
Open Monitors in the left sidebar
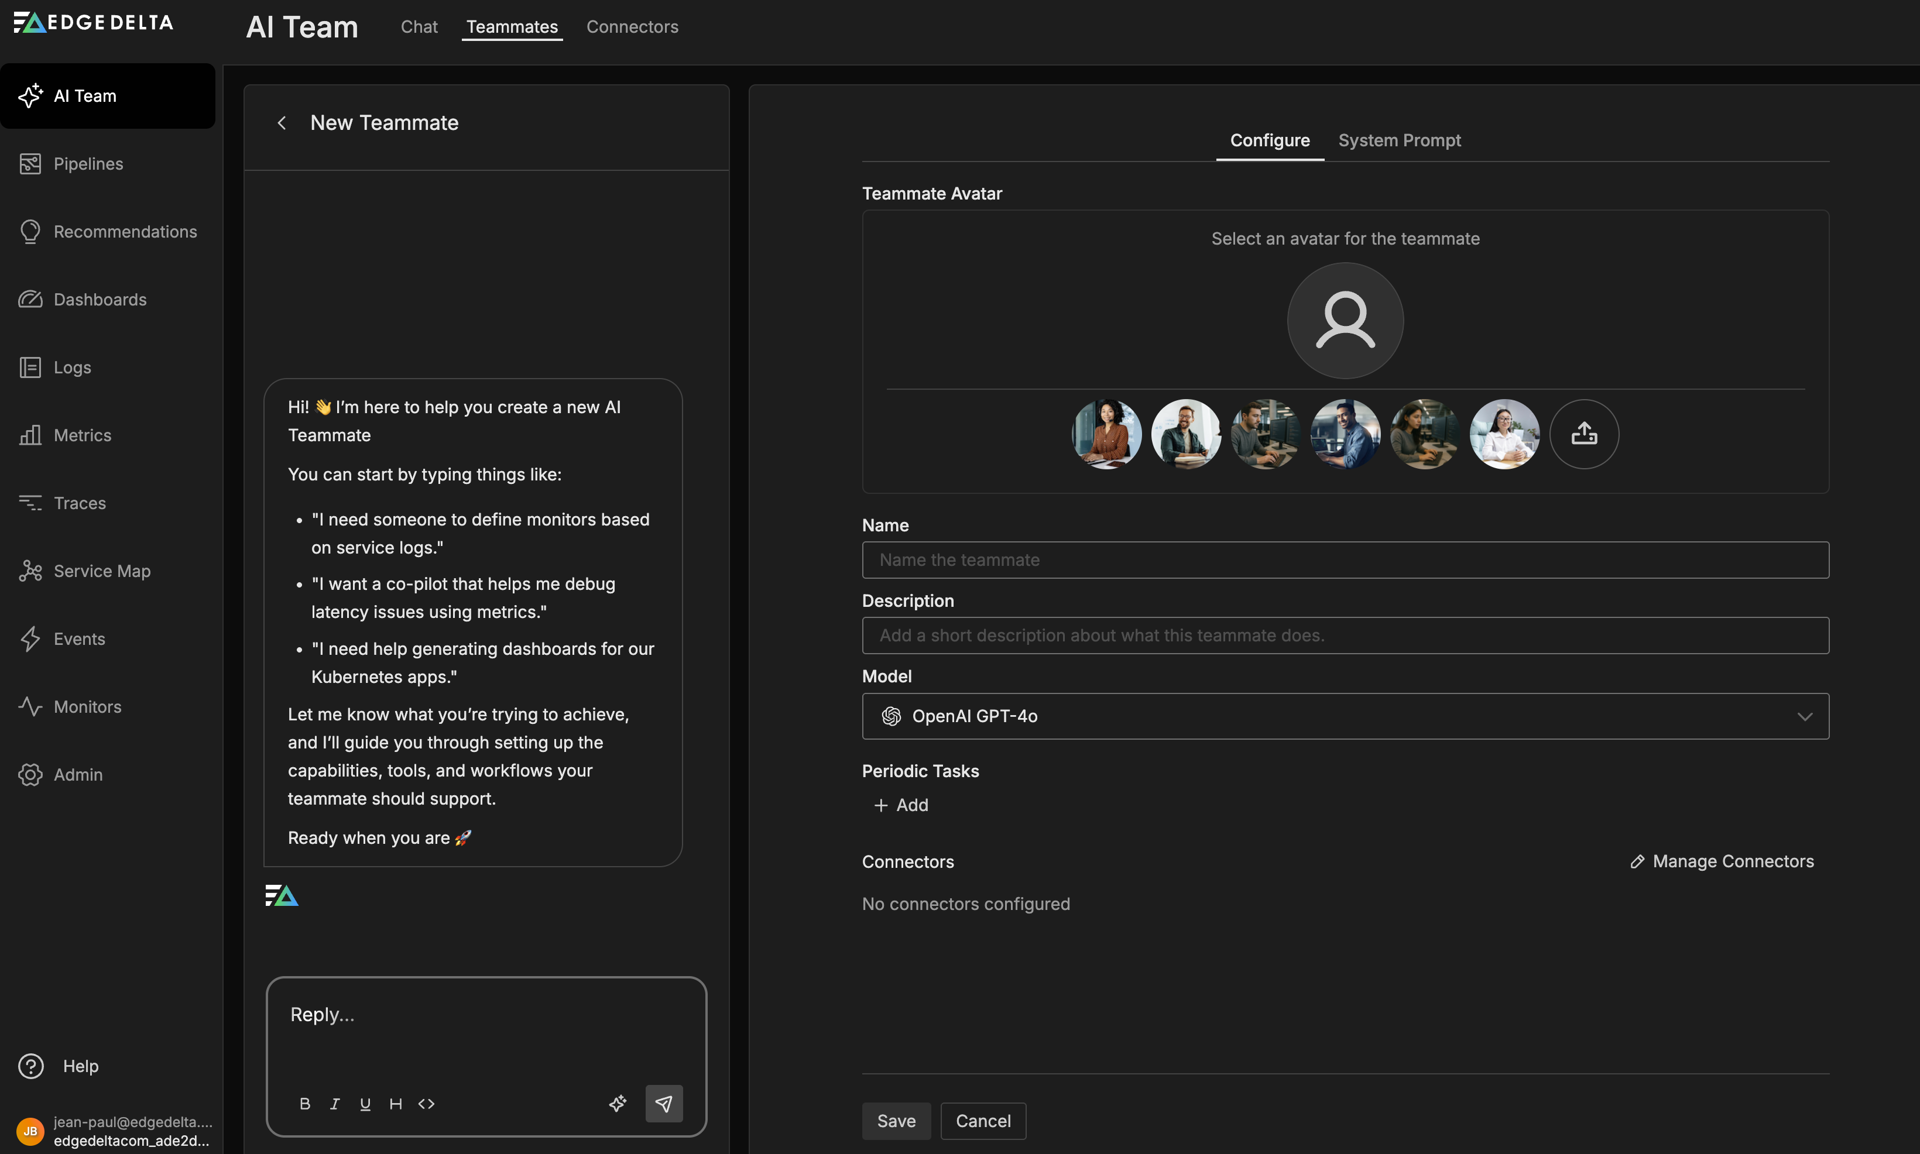coord(87,706)
